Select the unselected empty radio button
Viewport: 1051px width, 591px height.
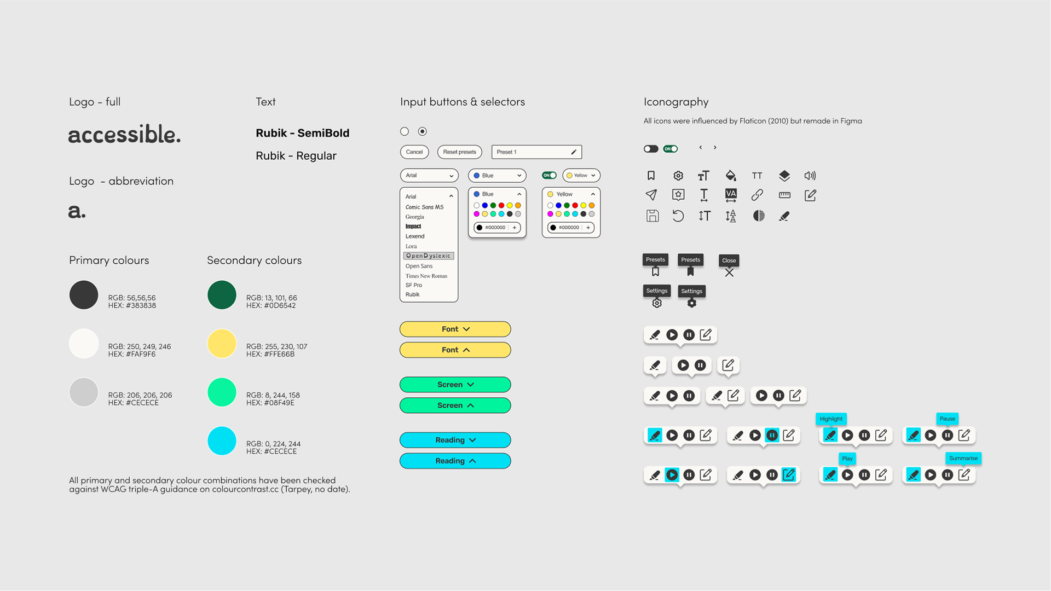[x=405, y=131]
